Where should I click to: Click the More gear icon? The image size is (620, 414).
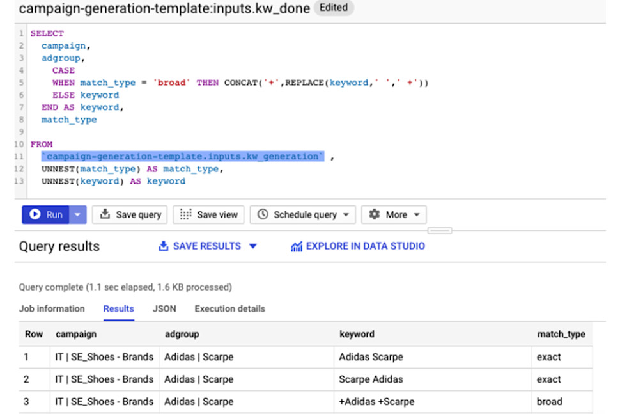point(374,214)
